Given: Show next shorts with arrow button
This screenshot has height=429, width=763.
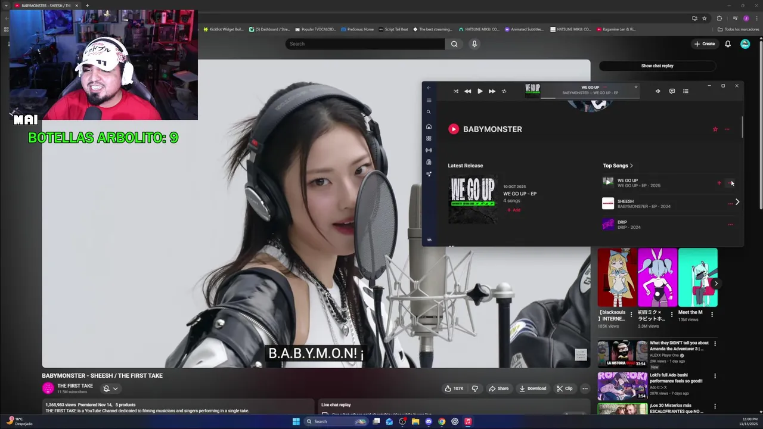Looking at the screenshot, I should point(716,284).
